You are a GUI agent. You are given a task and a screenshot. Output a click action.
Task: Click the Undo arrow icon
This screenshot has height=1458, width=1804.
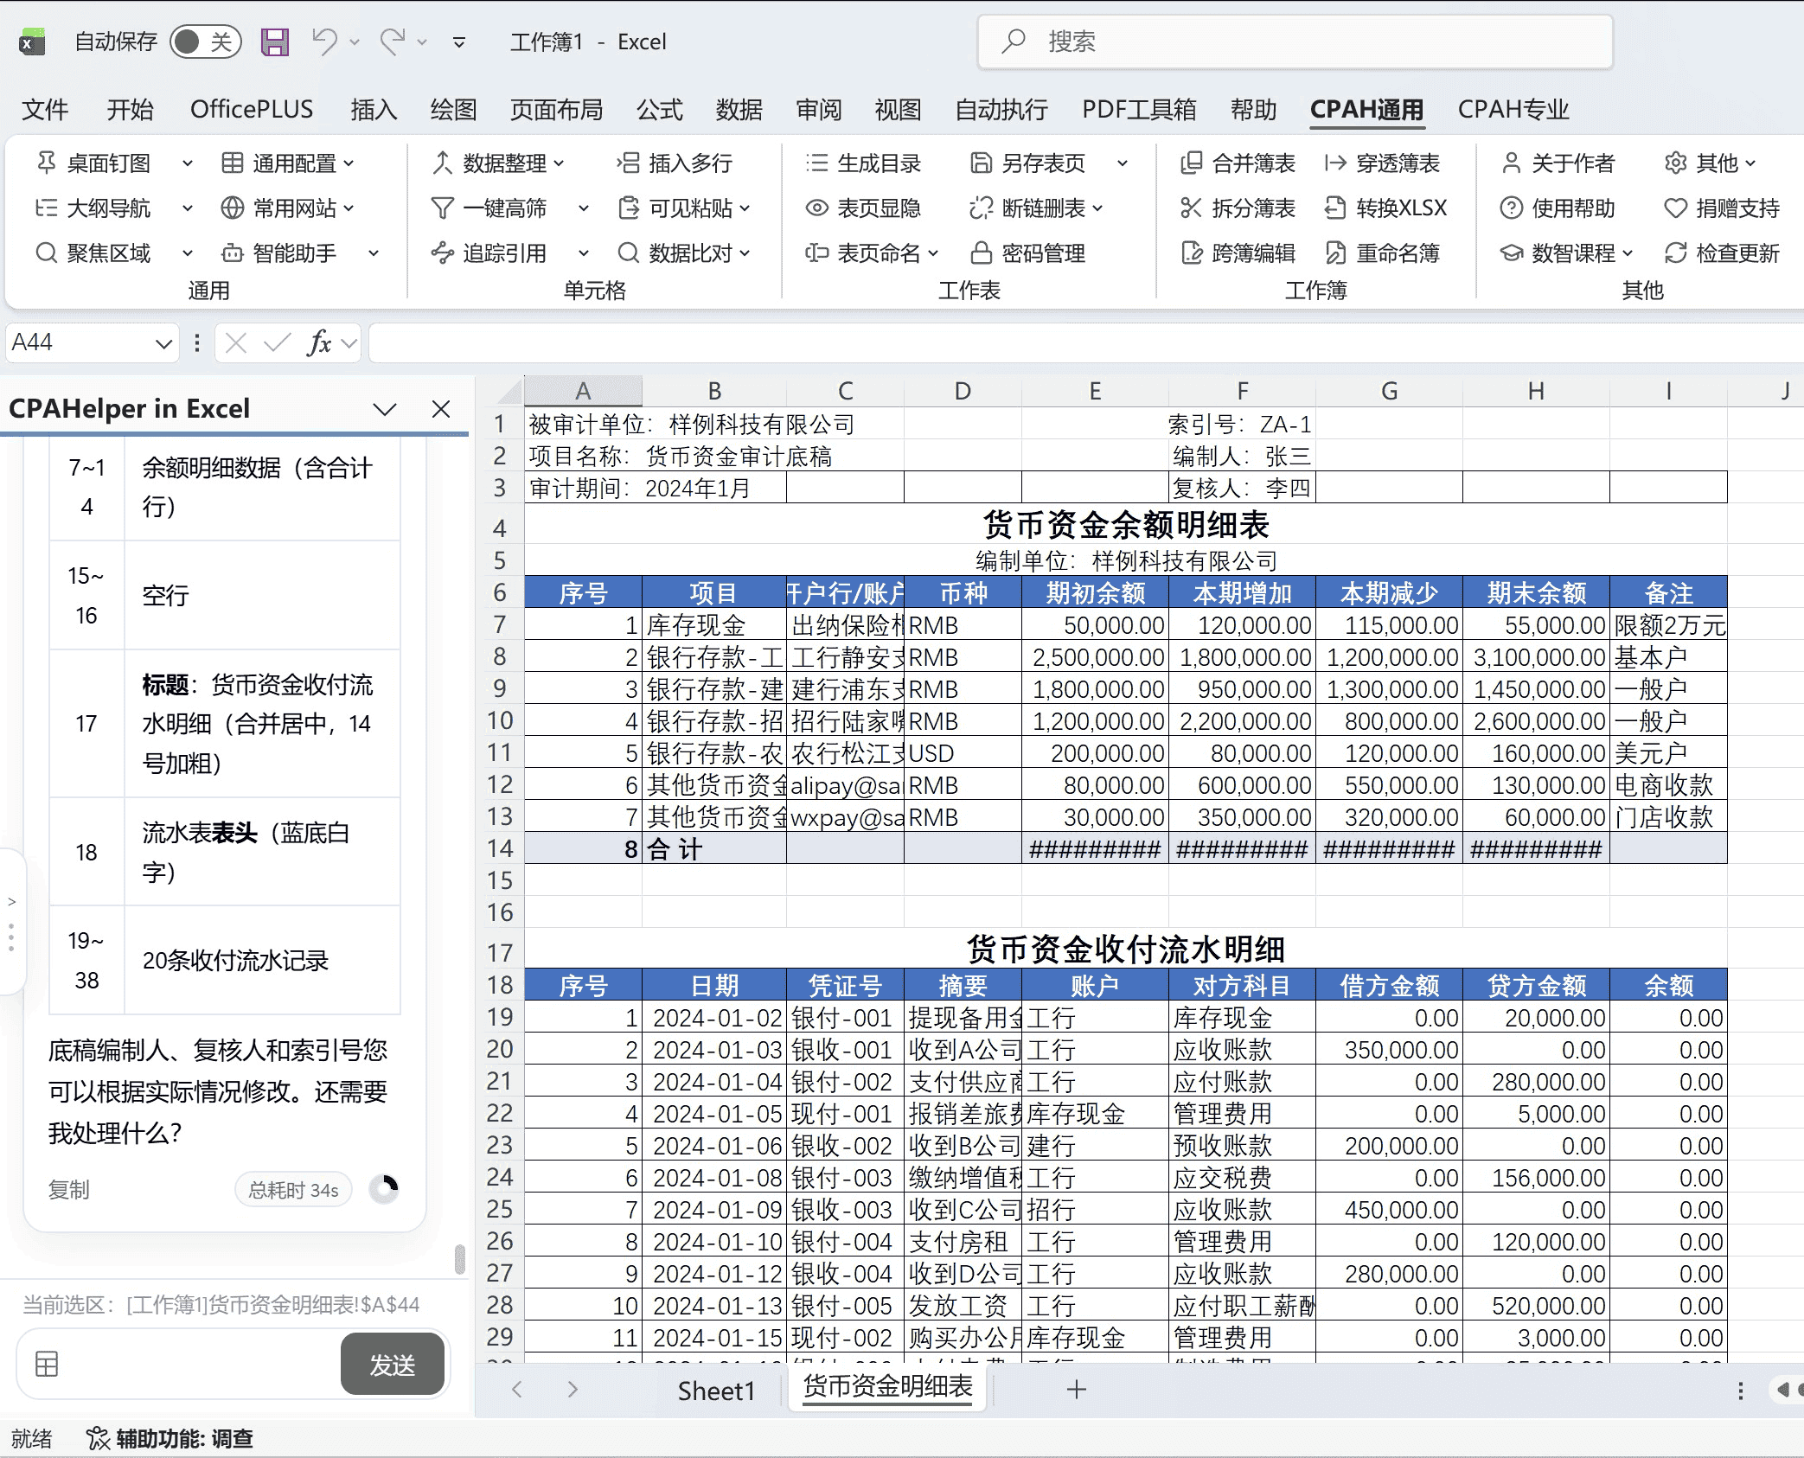[x=325, y=41]
